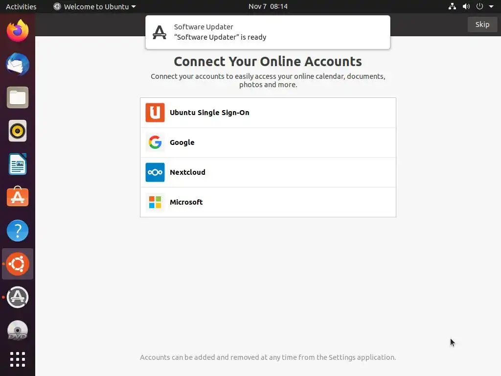Connect an Ubuntu Single Sign-On account
501x376 pixels.
point(268,113)
